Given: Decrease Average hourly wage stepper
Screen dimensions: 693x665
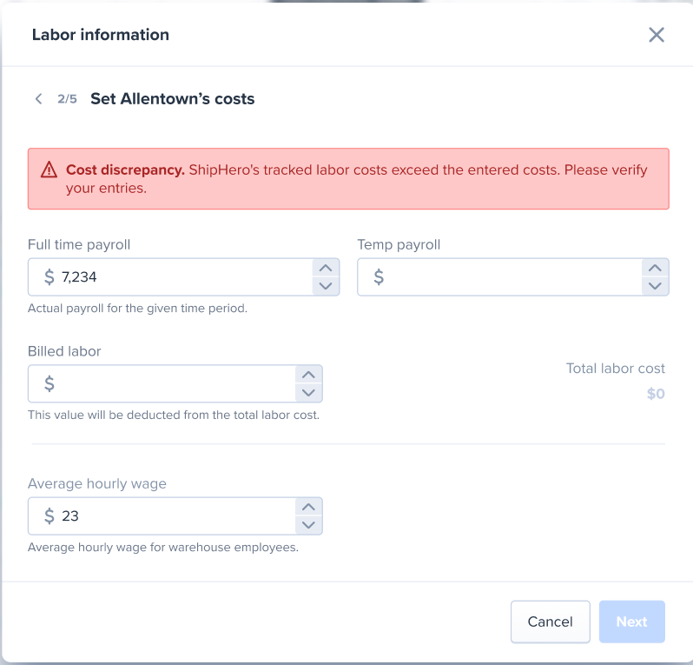Looking at the screenshot, I should point(308,525).
